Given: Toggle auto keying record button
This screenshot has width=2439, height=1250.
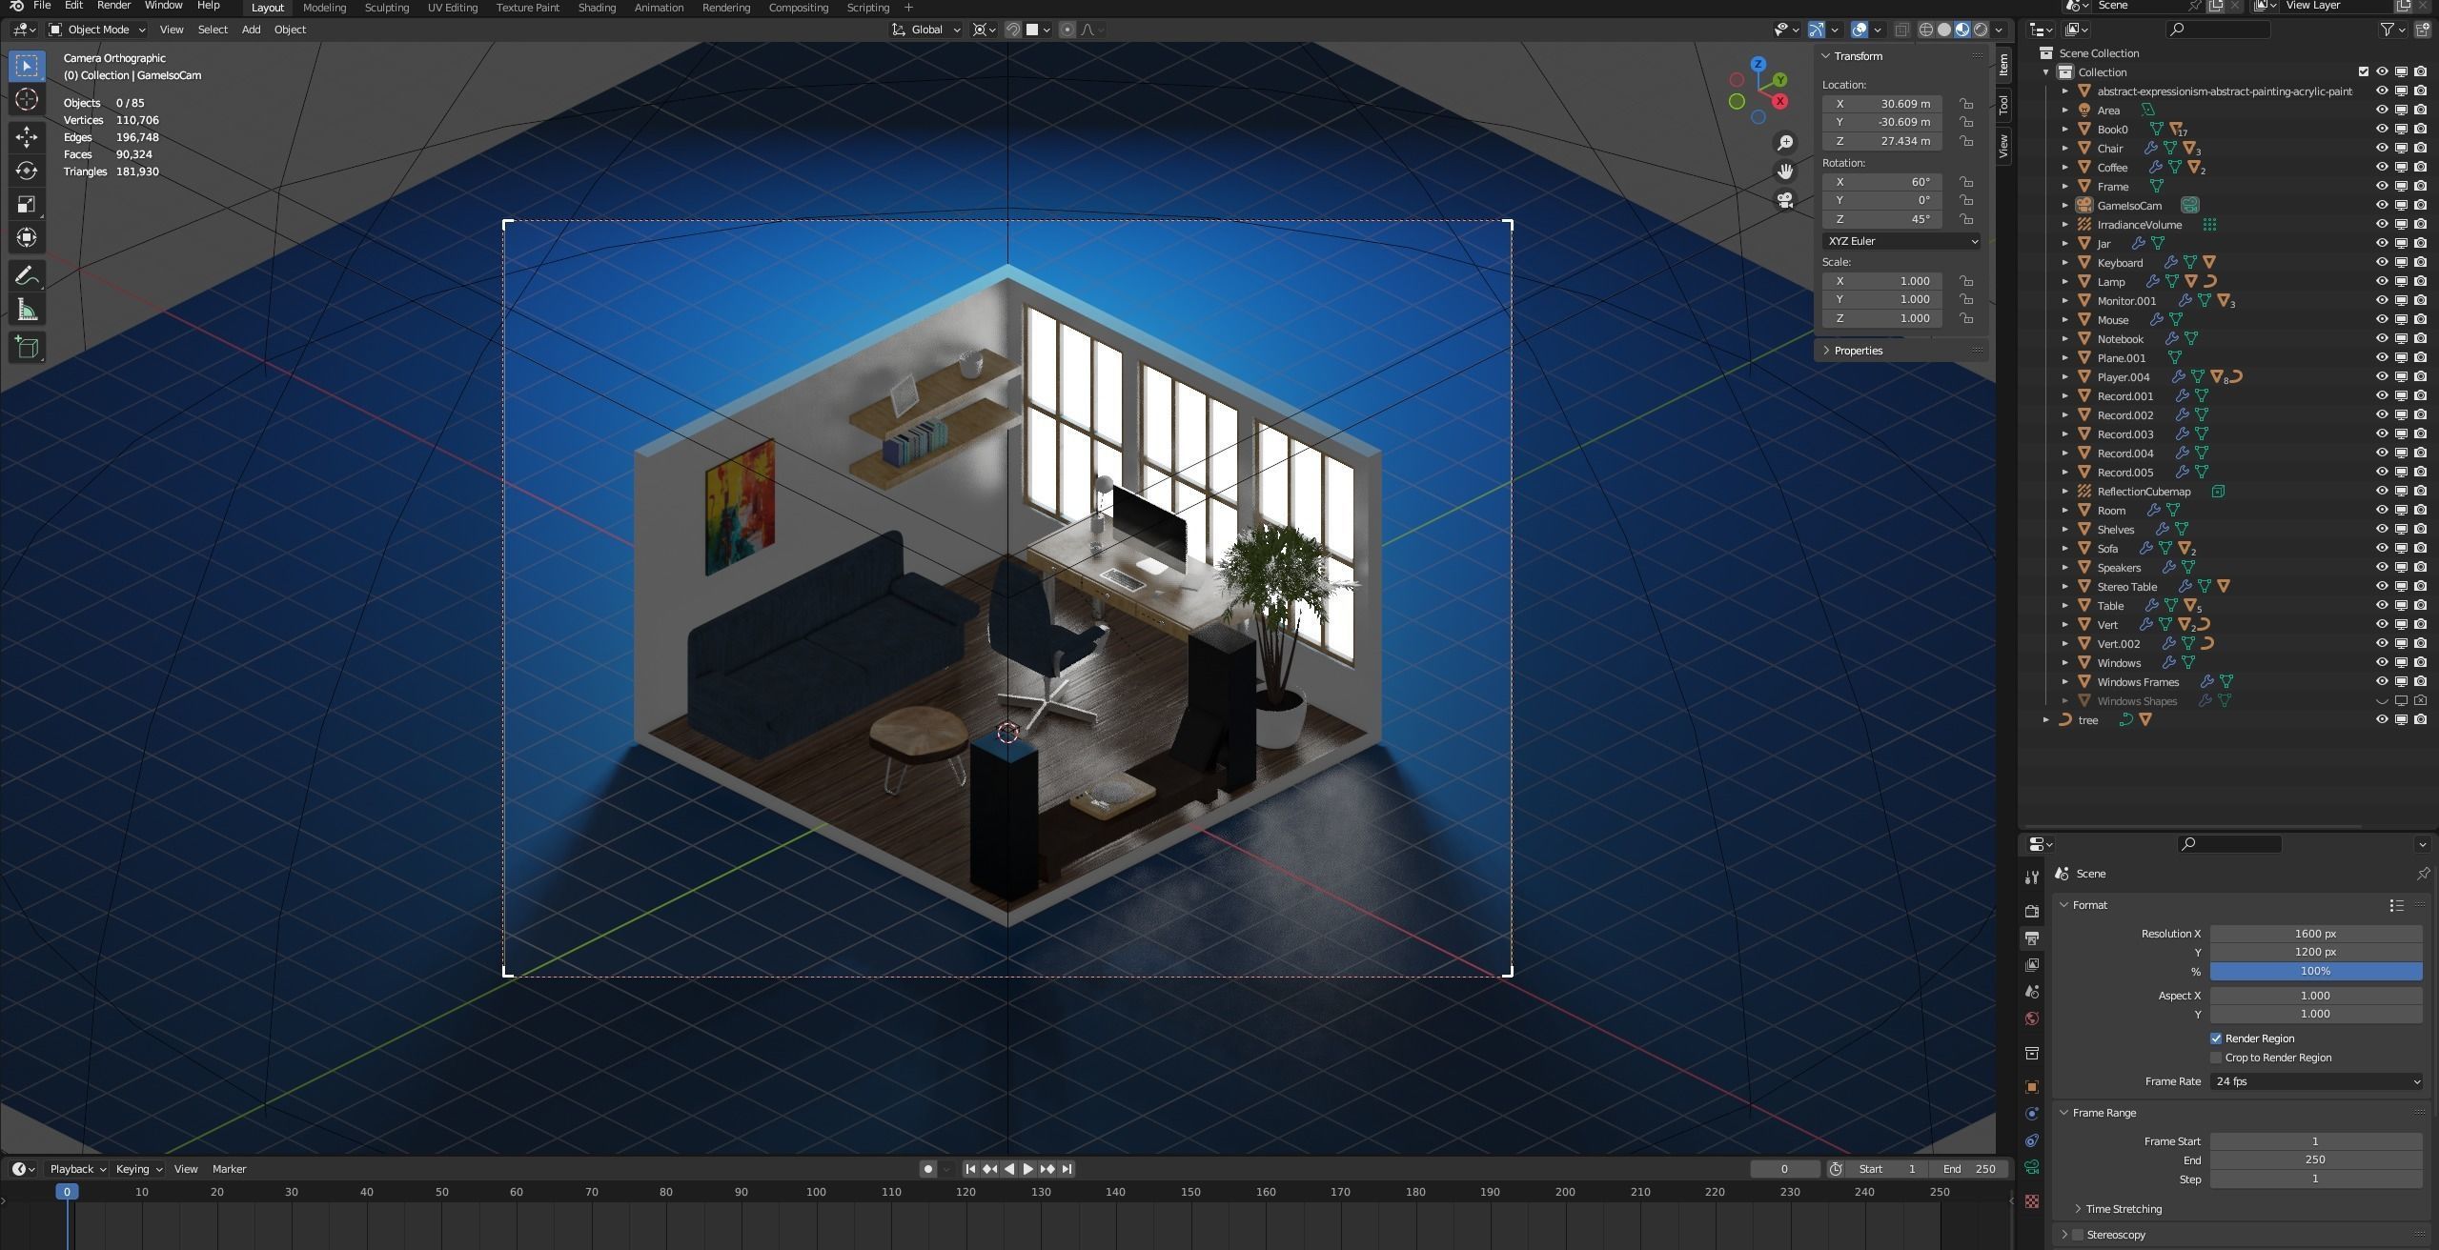Looking at the screenshot, I should click(x=927, y=1169).
